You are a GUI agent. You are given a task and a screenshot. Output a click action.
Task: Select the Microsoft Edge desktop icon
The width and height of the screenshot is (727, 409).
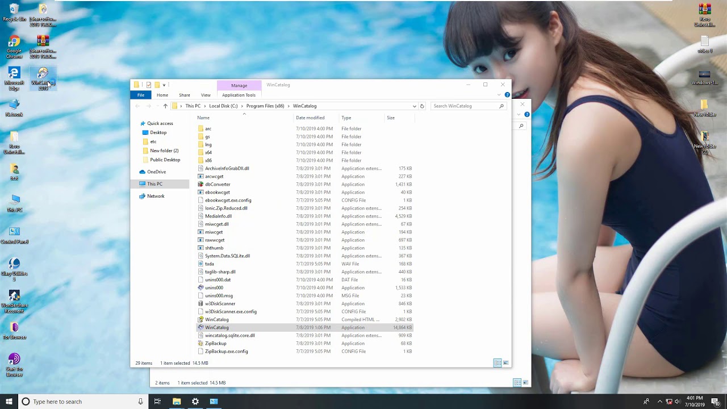[x=14, y=78]
